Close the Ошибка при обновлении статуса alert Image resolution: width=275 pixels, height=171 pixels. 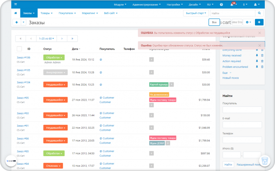[x=260, y=45]
